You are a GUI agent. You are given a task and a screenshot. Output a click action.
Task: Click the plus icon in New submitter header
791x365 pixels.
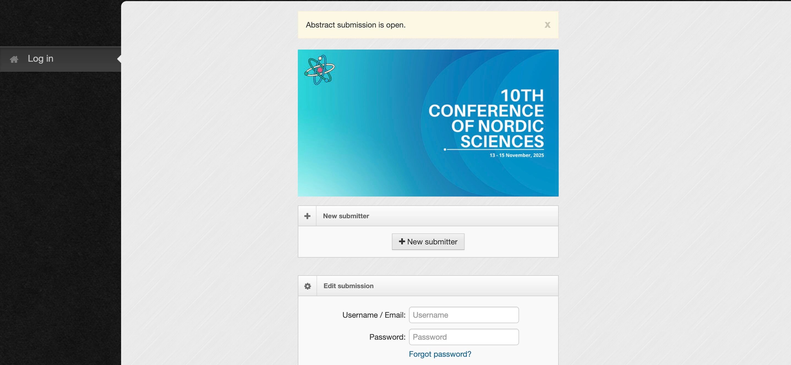point(307,216)
